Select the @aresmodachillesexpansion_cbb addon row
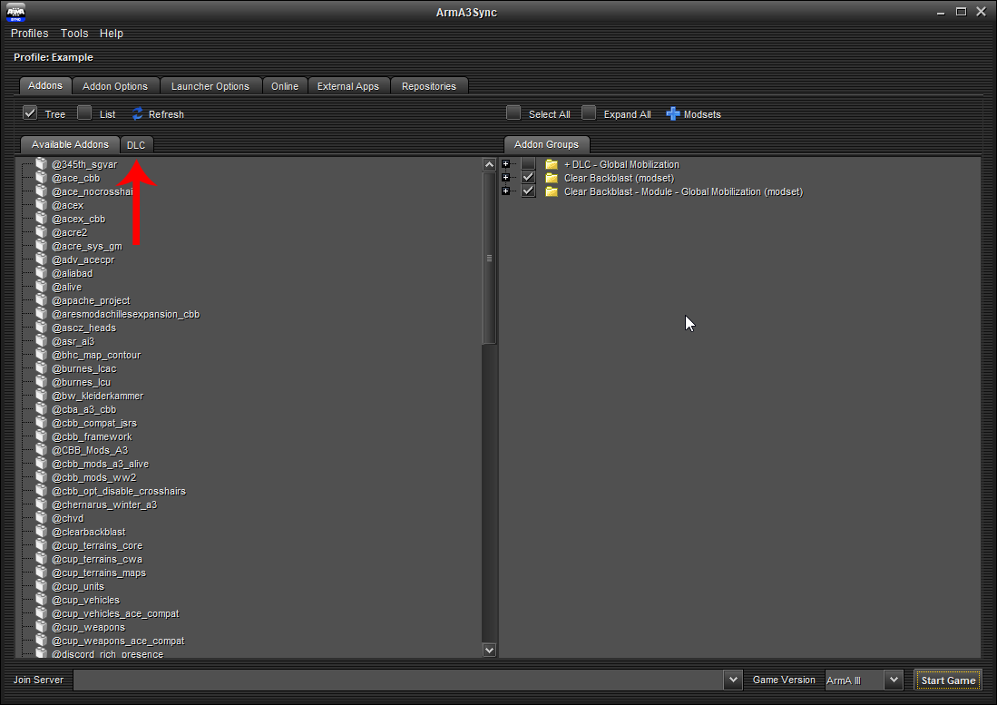The image size is (997, 705). pos(126,314)
